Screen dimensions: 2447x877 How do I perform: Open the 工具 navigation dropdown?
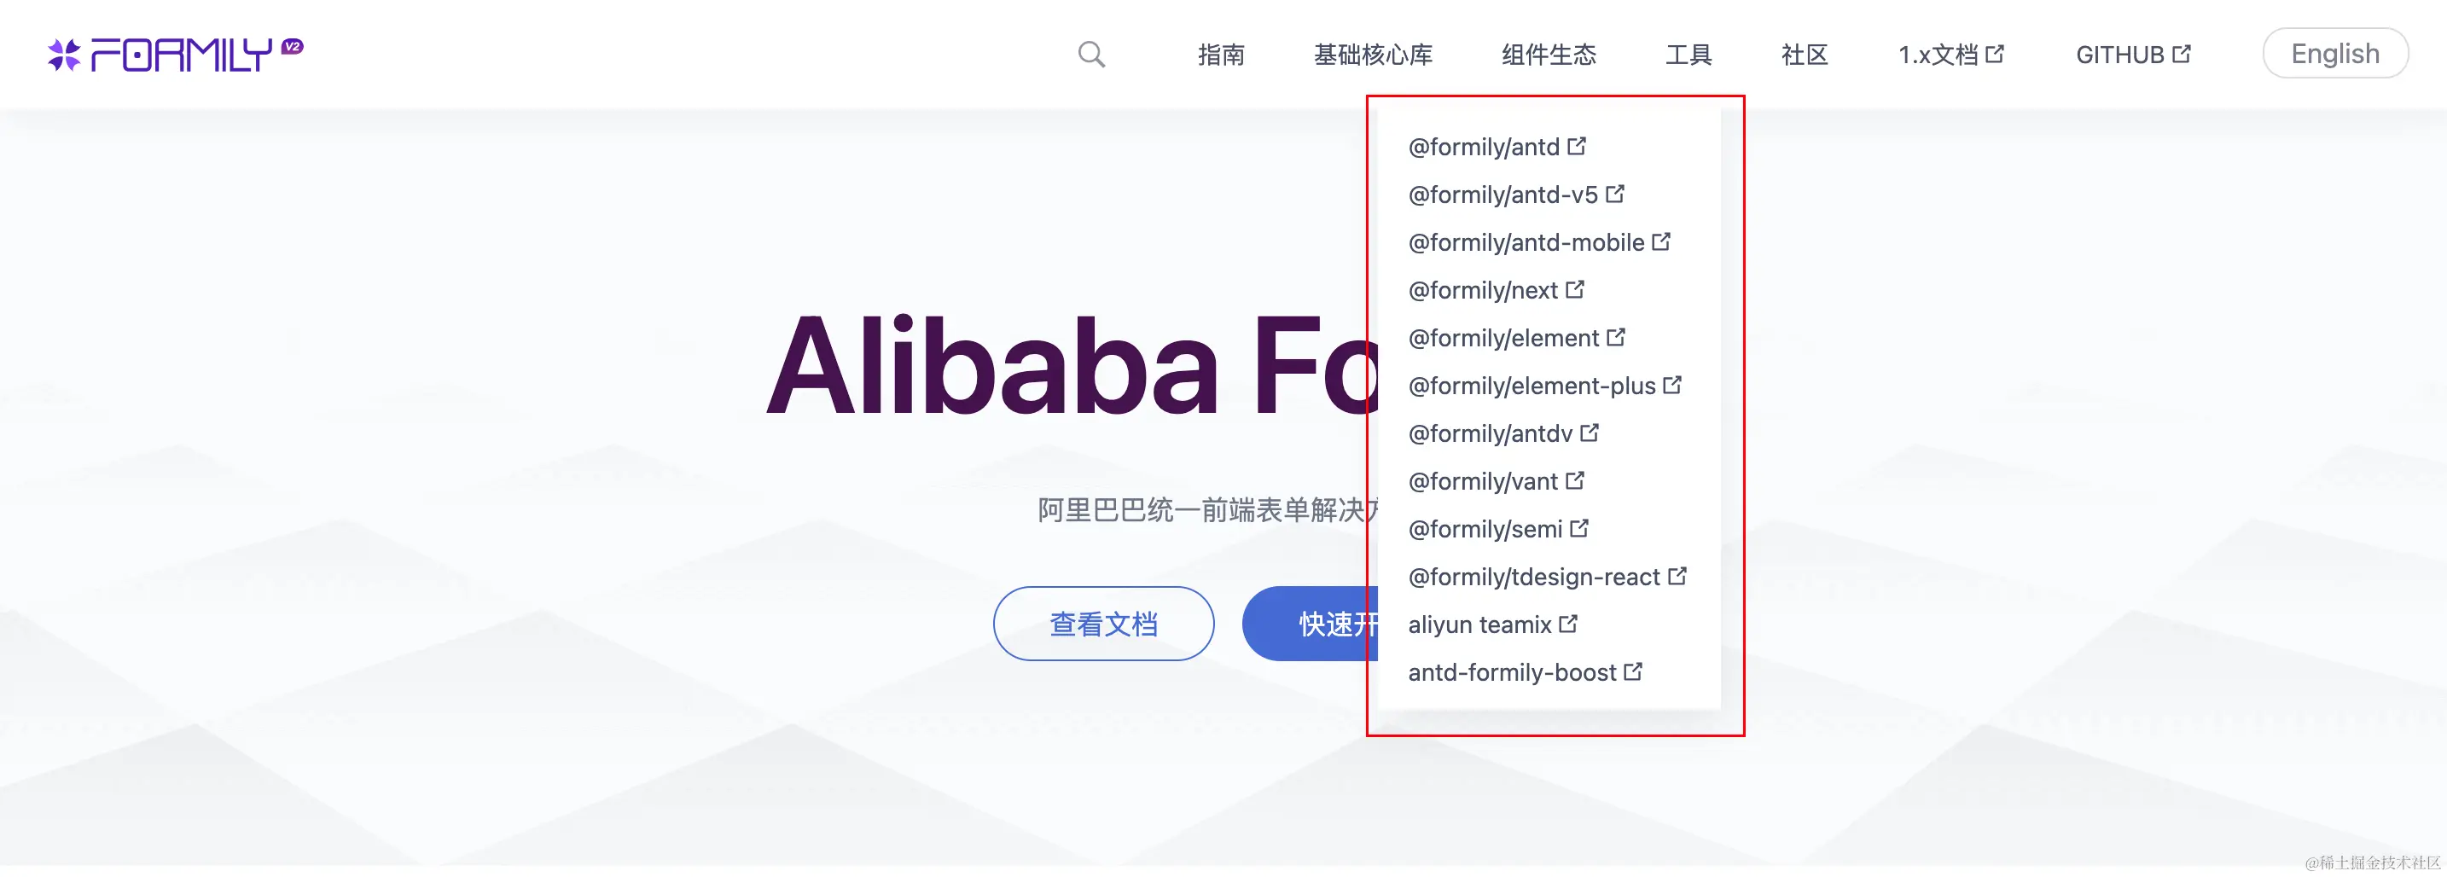point(1688,54)
